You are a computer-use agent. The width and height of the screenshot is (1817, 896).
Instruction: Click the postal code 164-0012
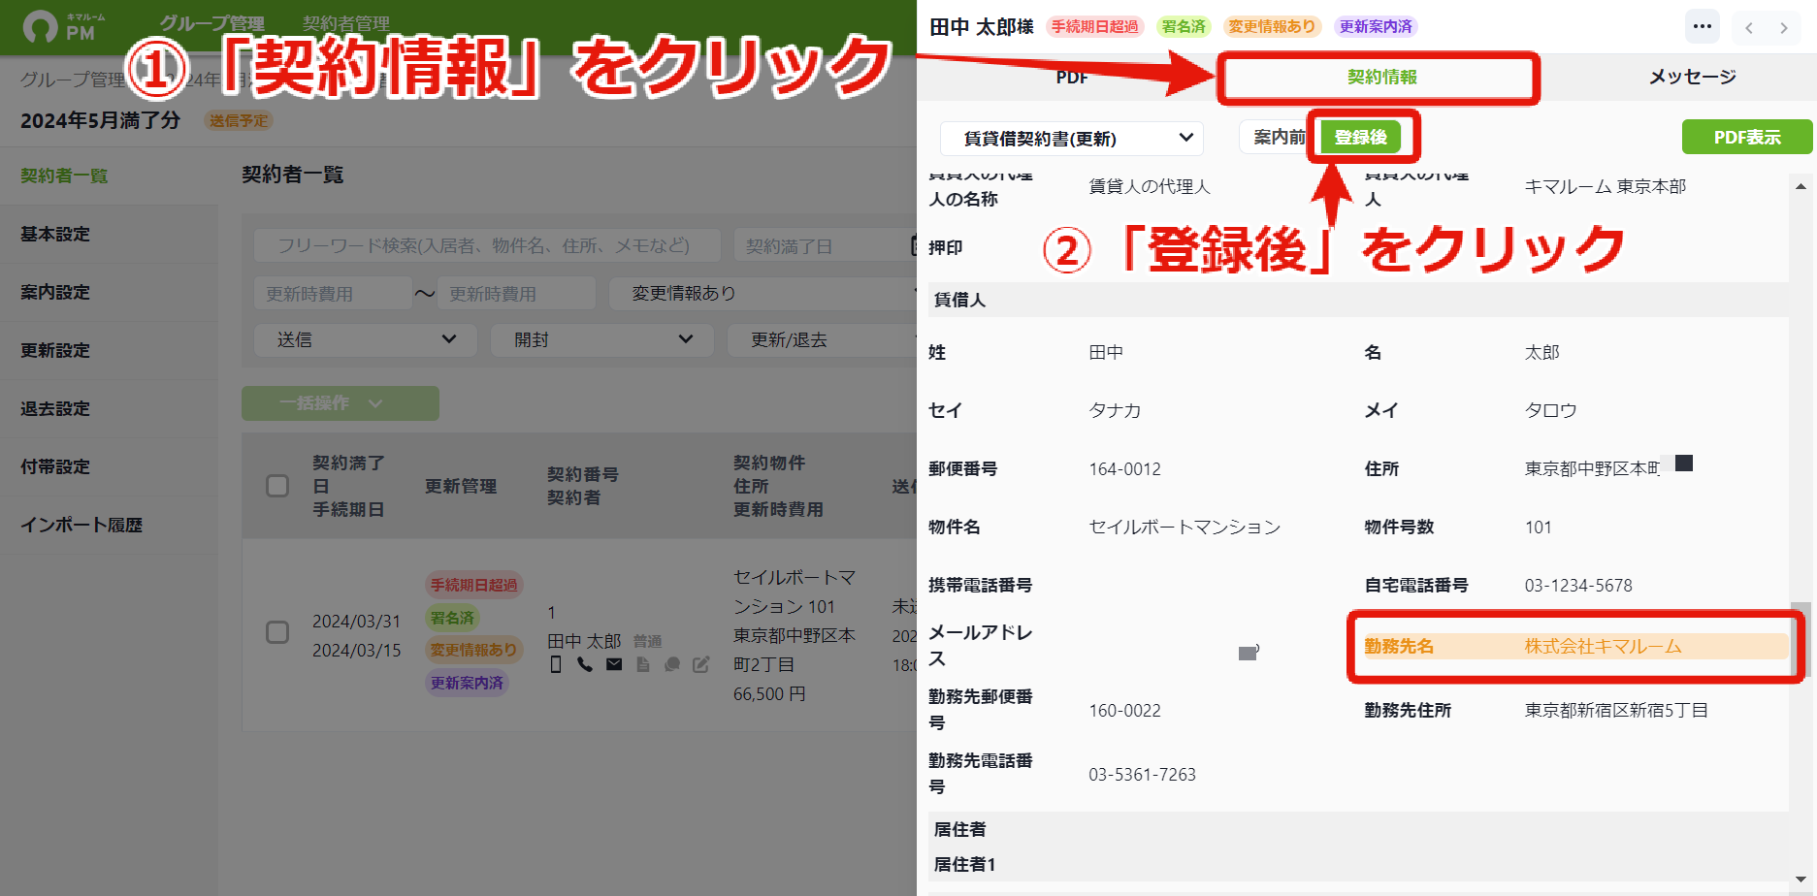click(x=1124, y=468)
